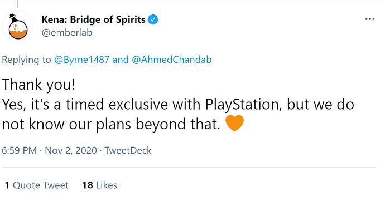Click the "Replying to" label
This screenshot has height=201, width=385.
[x=26, y=60]
